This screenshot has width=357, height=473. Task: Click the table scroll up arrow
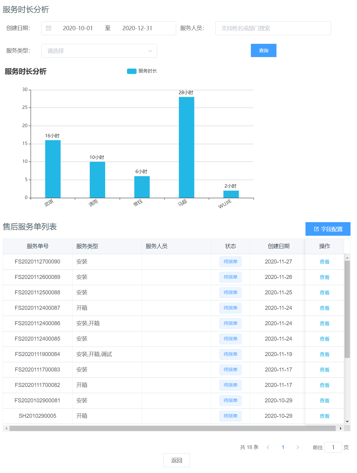point(347,258)
